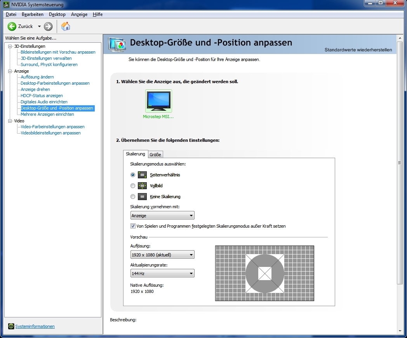Click the Seitenverhältnis scaling mode icon
Viewport: 407px width, 338px height.
[142, 175]
